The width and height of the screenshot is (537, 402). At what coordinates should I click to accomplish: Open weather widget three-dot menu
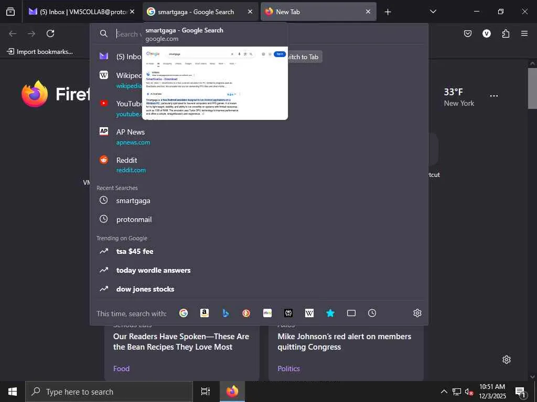tap(494, 96)
